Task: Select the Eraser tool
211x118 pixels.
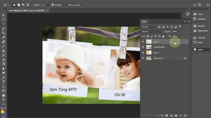Action: tap(4, 60)
